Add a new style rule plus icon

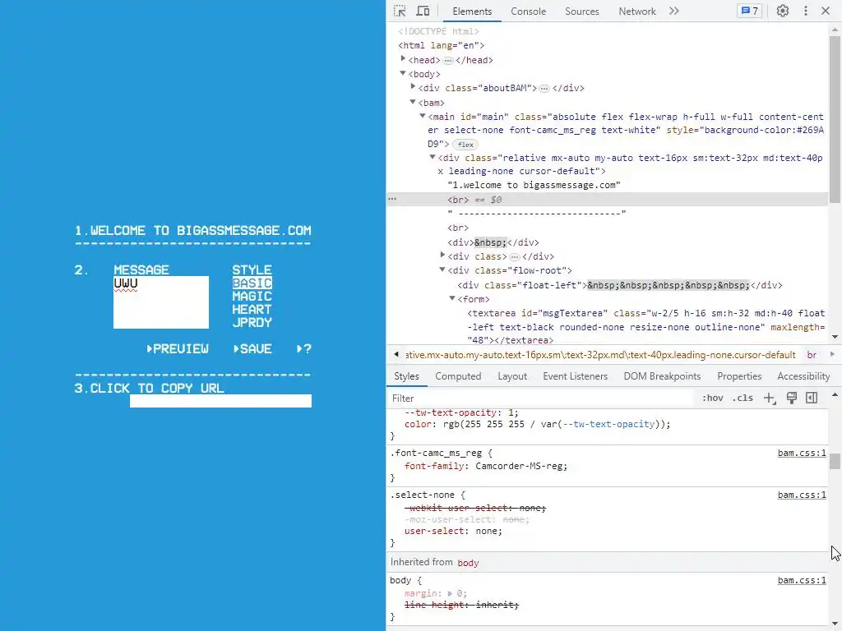pos(770,398)
